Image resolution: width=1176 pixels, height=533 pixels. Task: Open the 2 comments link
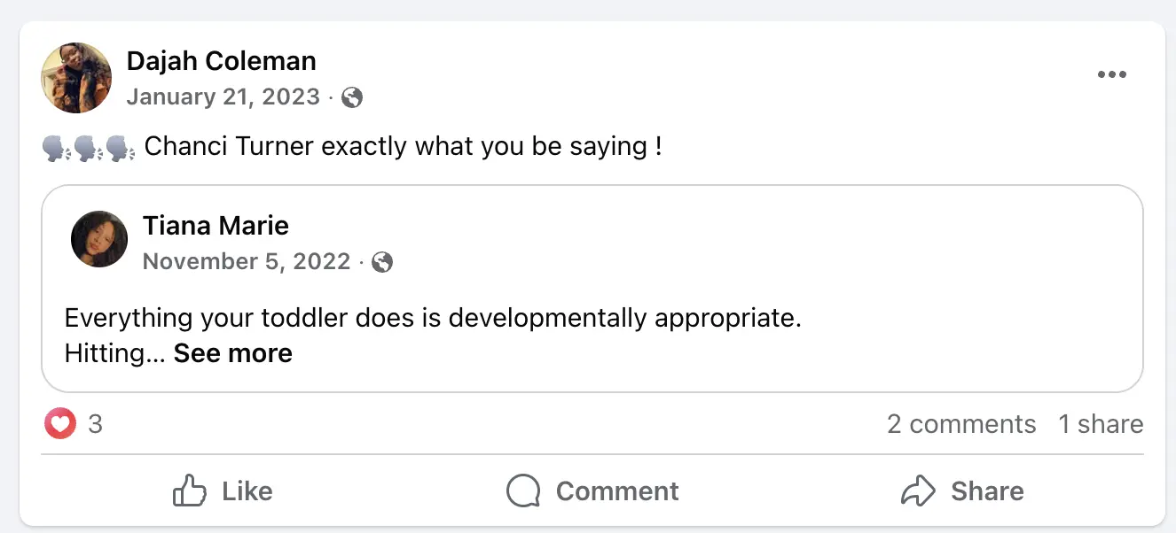pos(961,424)
